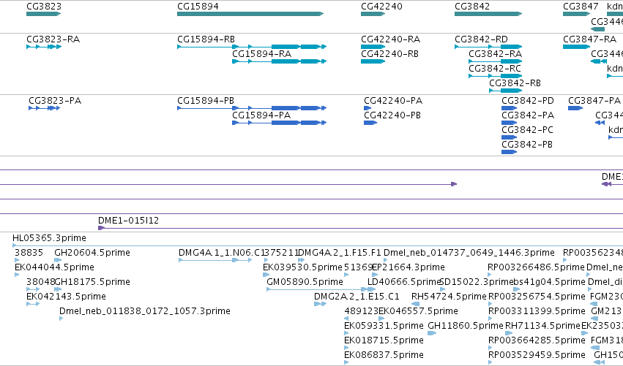
Task: Select the EK039530.5prime EST label
Action: 303,267
